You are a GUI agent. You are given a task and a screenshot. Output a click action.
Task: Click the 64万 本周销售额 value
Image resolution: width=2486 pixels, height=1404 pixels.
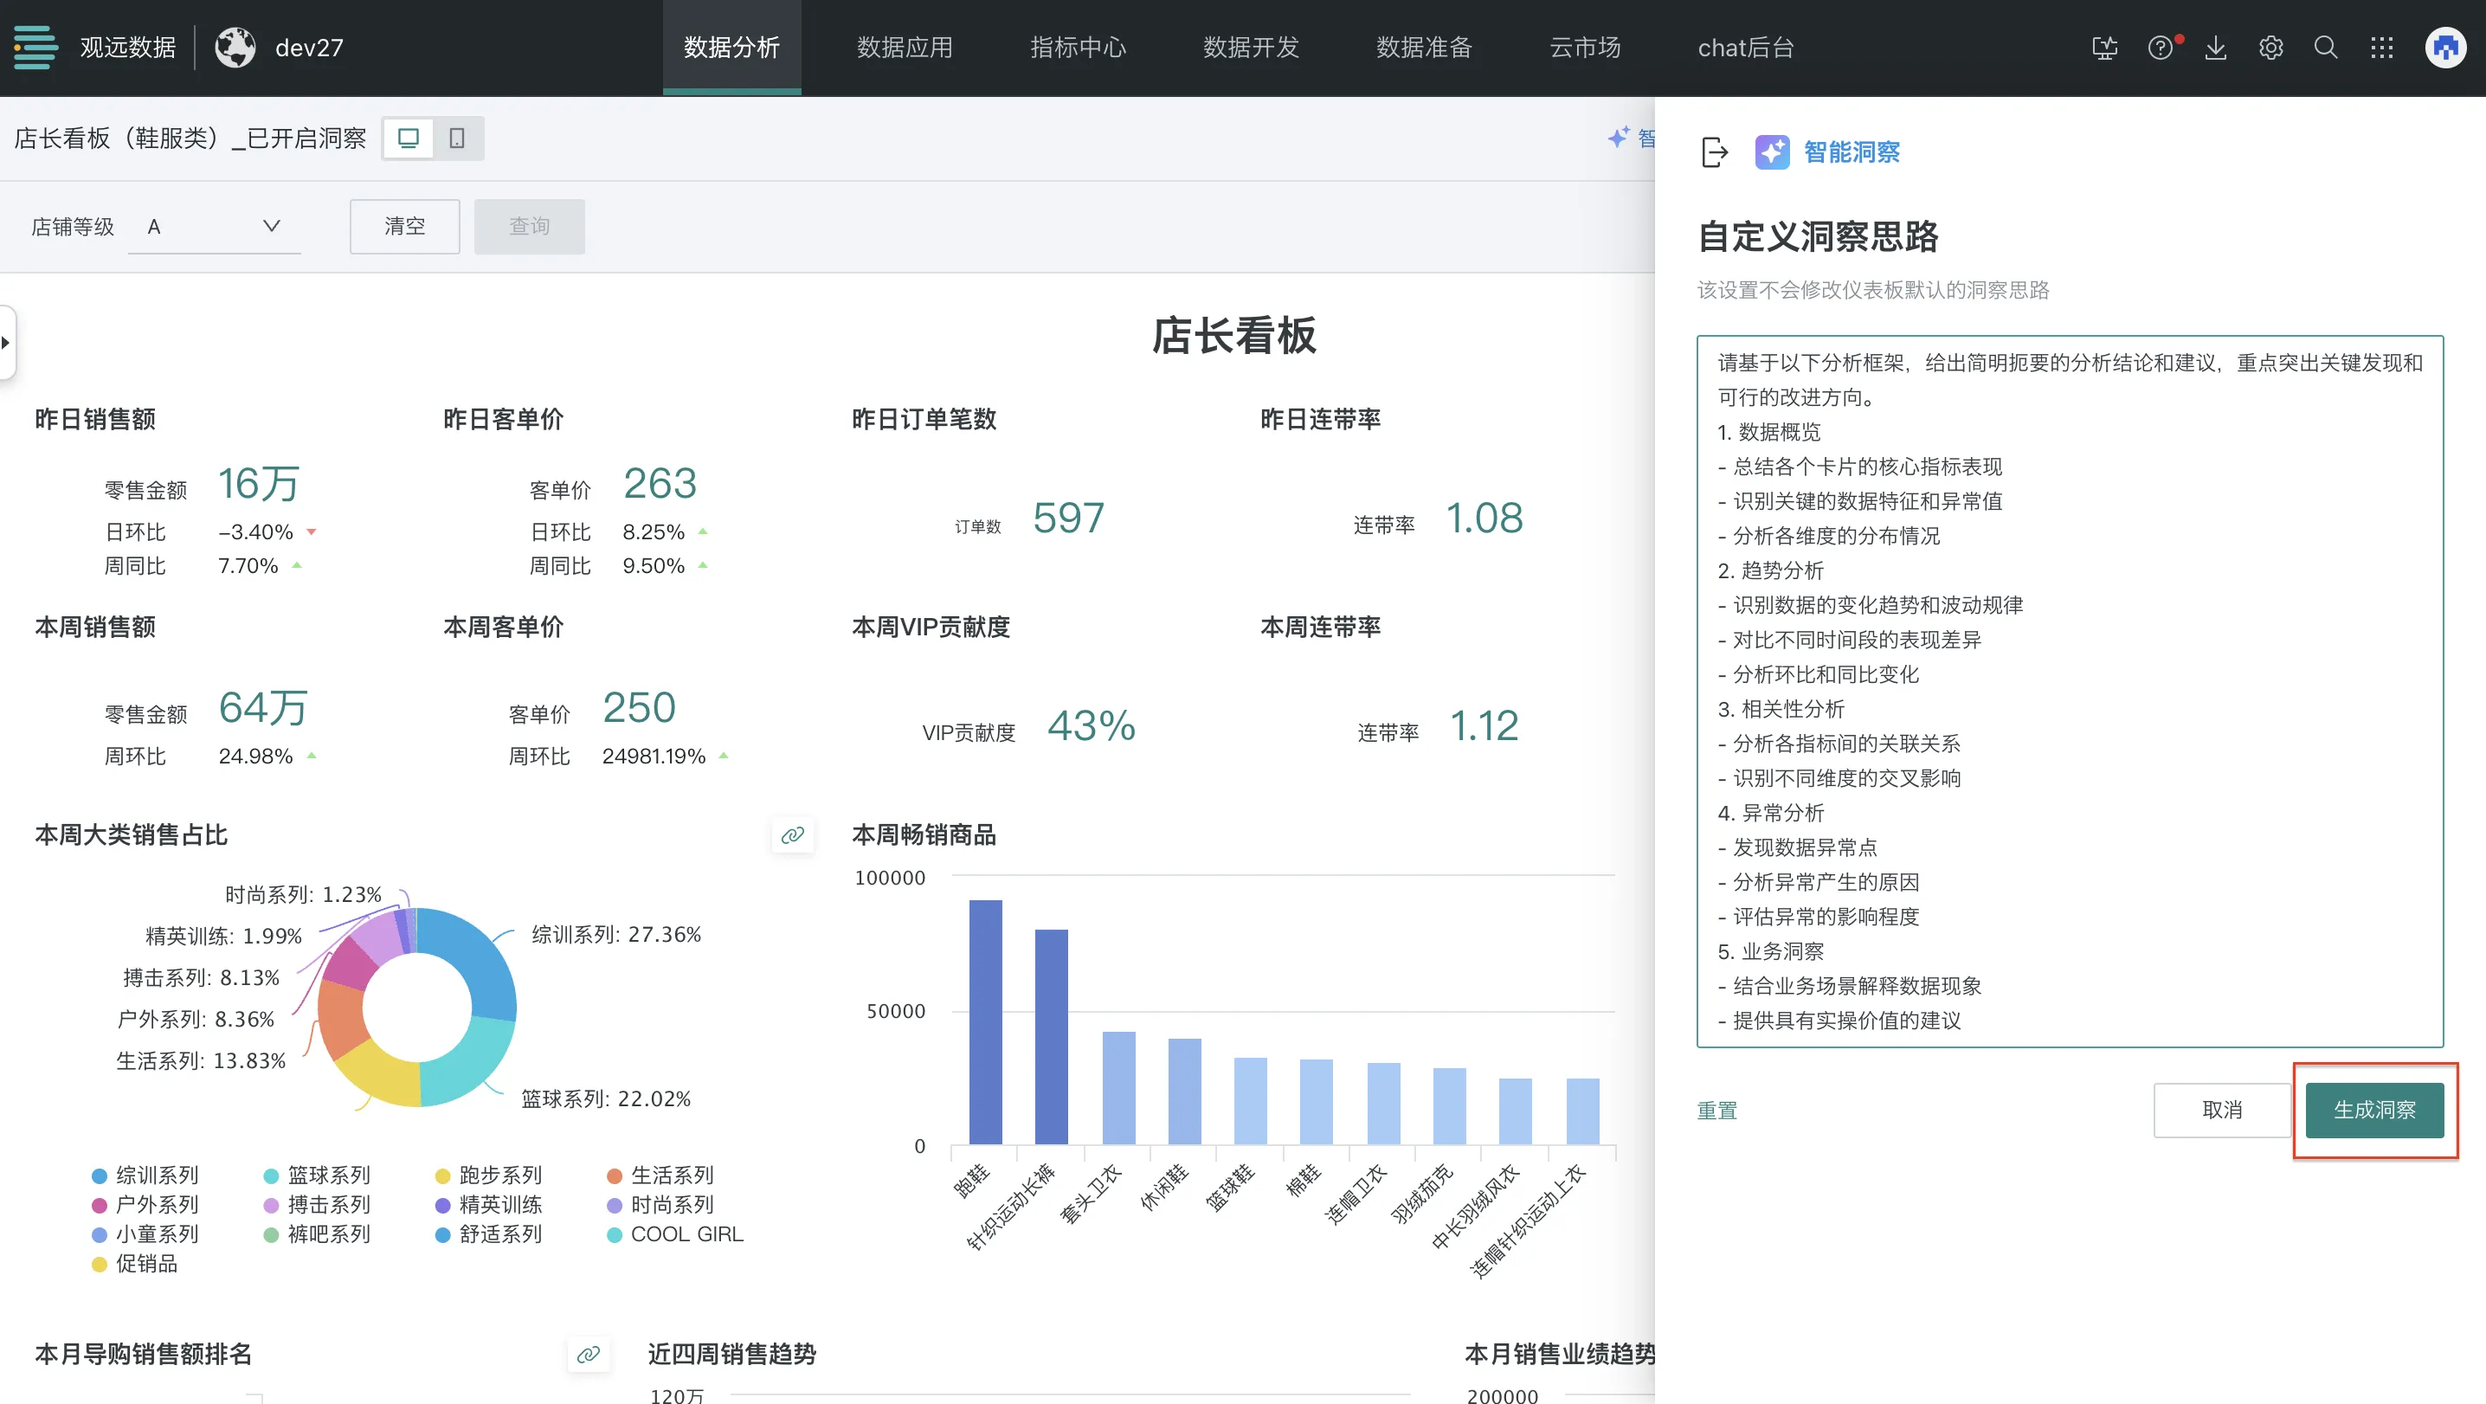pyautogui.click(x=262, y=707)
